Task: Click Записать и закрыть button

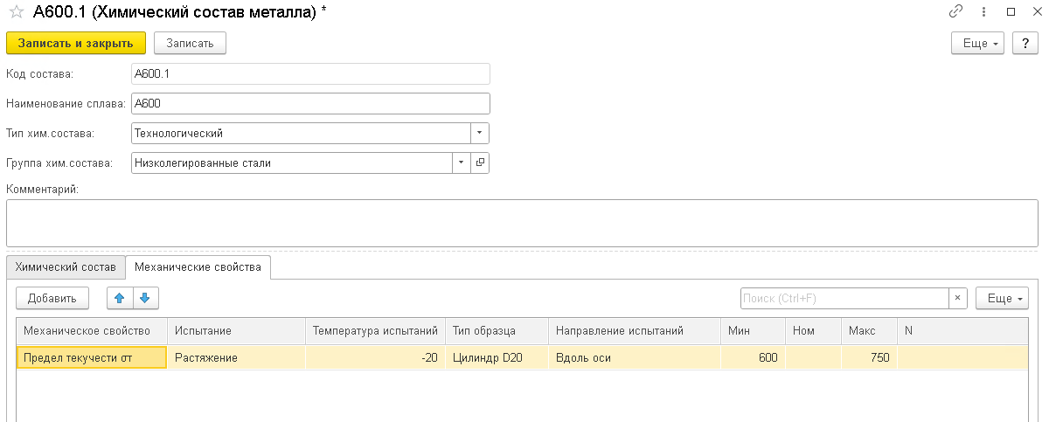Action: click(76, 43)
